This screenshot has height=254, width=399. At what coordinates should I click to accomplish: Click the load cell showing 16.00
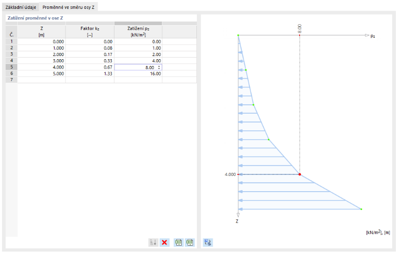[138, 74]
